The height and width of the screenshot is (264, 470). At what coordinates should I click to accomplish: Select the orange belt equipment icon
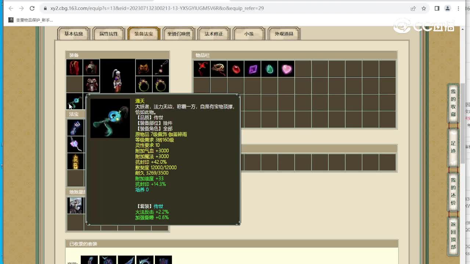[x=144, y=67]
